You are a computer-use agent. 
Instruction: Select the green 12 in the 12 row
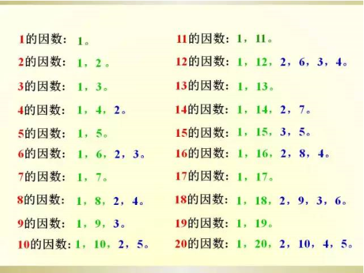(x=262, y=62)
